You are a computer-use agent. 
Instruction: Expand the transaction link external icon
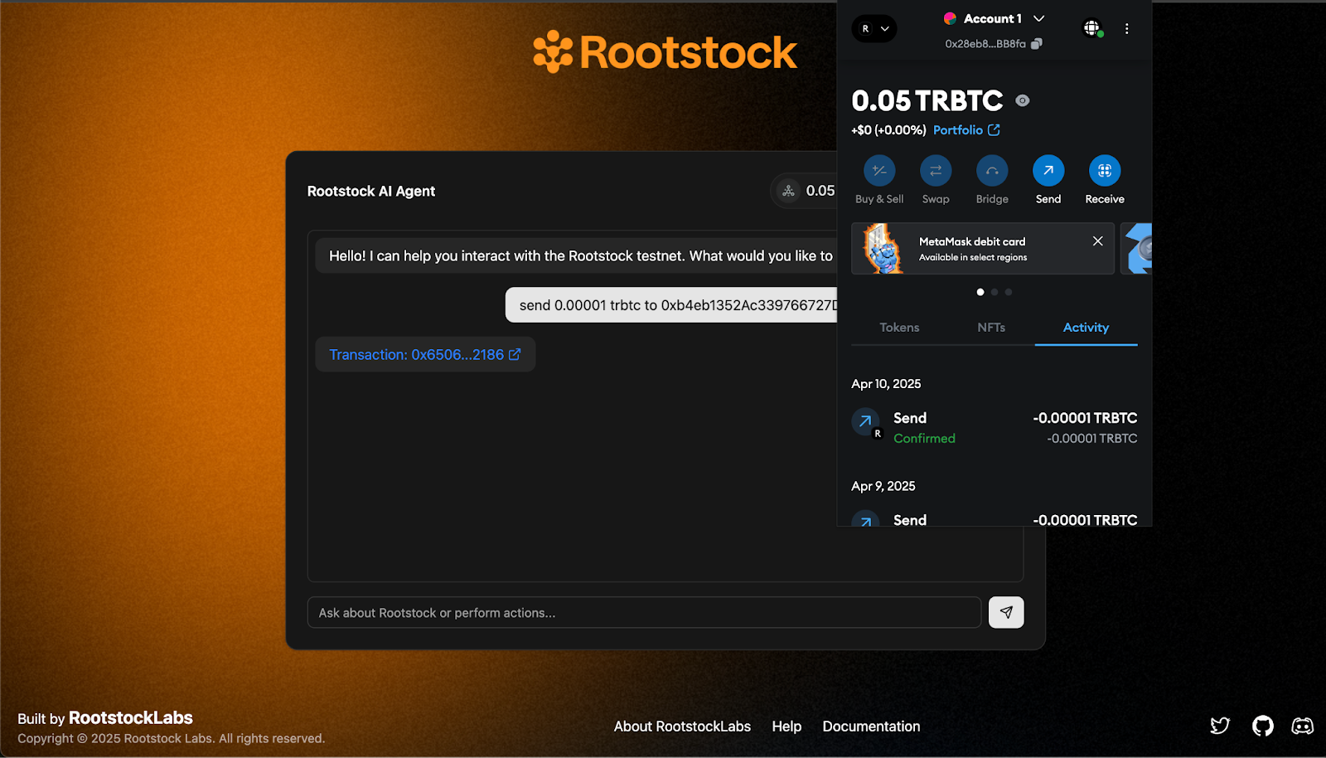(515, 353)
